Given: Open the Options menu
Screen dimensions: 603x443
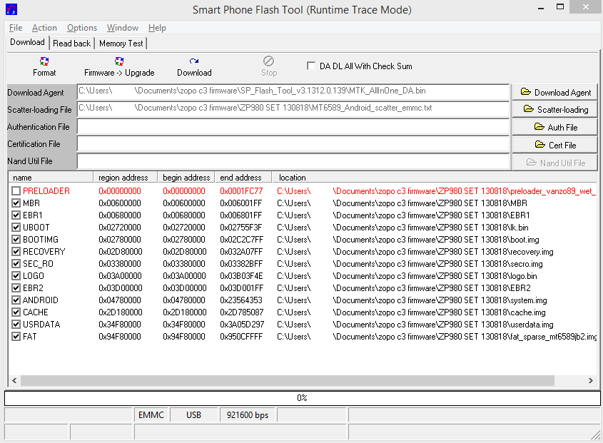Looking at the screenshot, I should [82, 28].
